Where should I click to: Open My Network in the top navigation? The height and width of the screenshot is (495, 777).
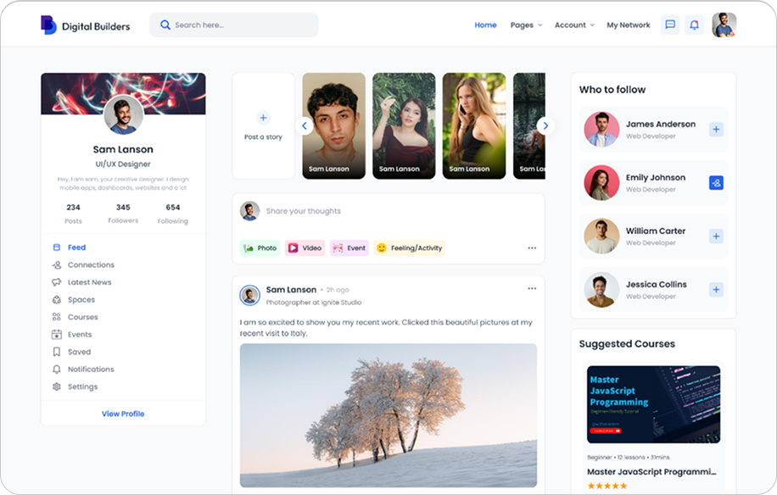click(629, 25)
